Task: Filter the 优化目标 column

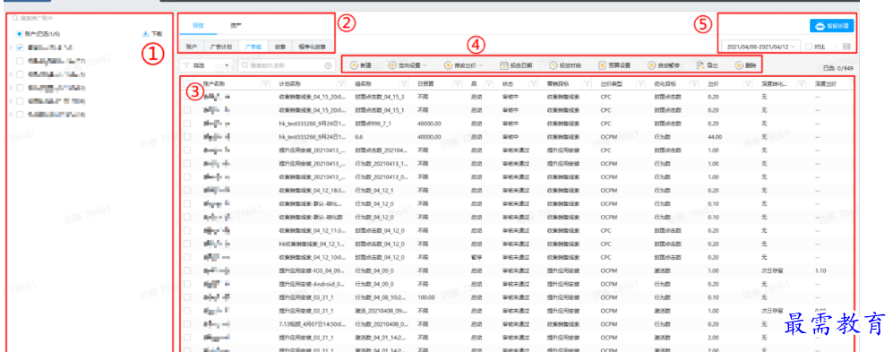Action: coord(693,83)
